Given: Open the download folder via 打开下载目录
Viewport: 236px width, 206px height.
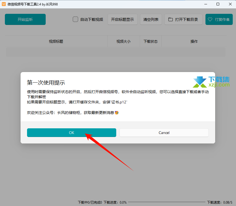Looking at the screenshot, I should 183,19.
